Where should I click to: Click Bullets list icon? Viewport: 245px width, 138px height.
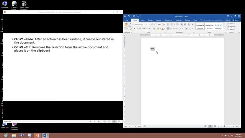(168, 25)
